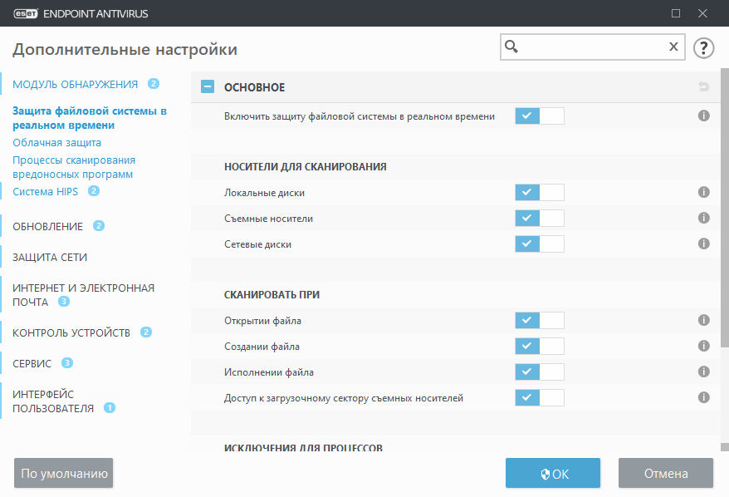The height and width of the screenshot is (497, 729).
Task: Click badge 2 next to ОБНОВЛЕНИЕ
Action: (x=99, y=226)
